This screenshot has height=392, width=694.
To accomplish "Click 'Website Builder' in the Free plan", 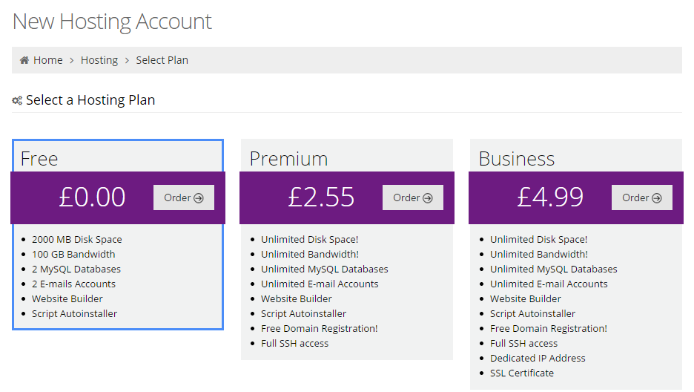I will pos(67,299).
